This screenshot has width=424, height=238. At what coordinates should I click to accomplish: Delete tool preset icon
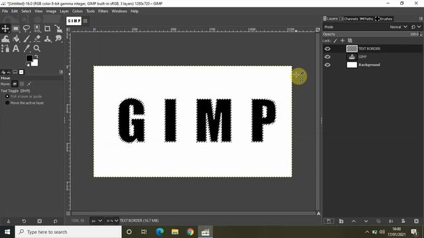click(x=40, y=221)
